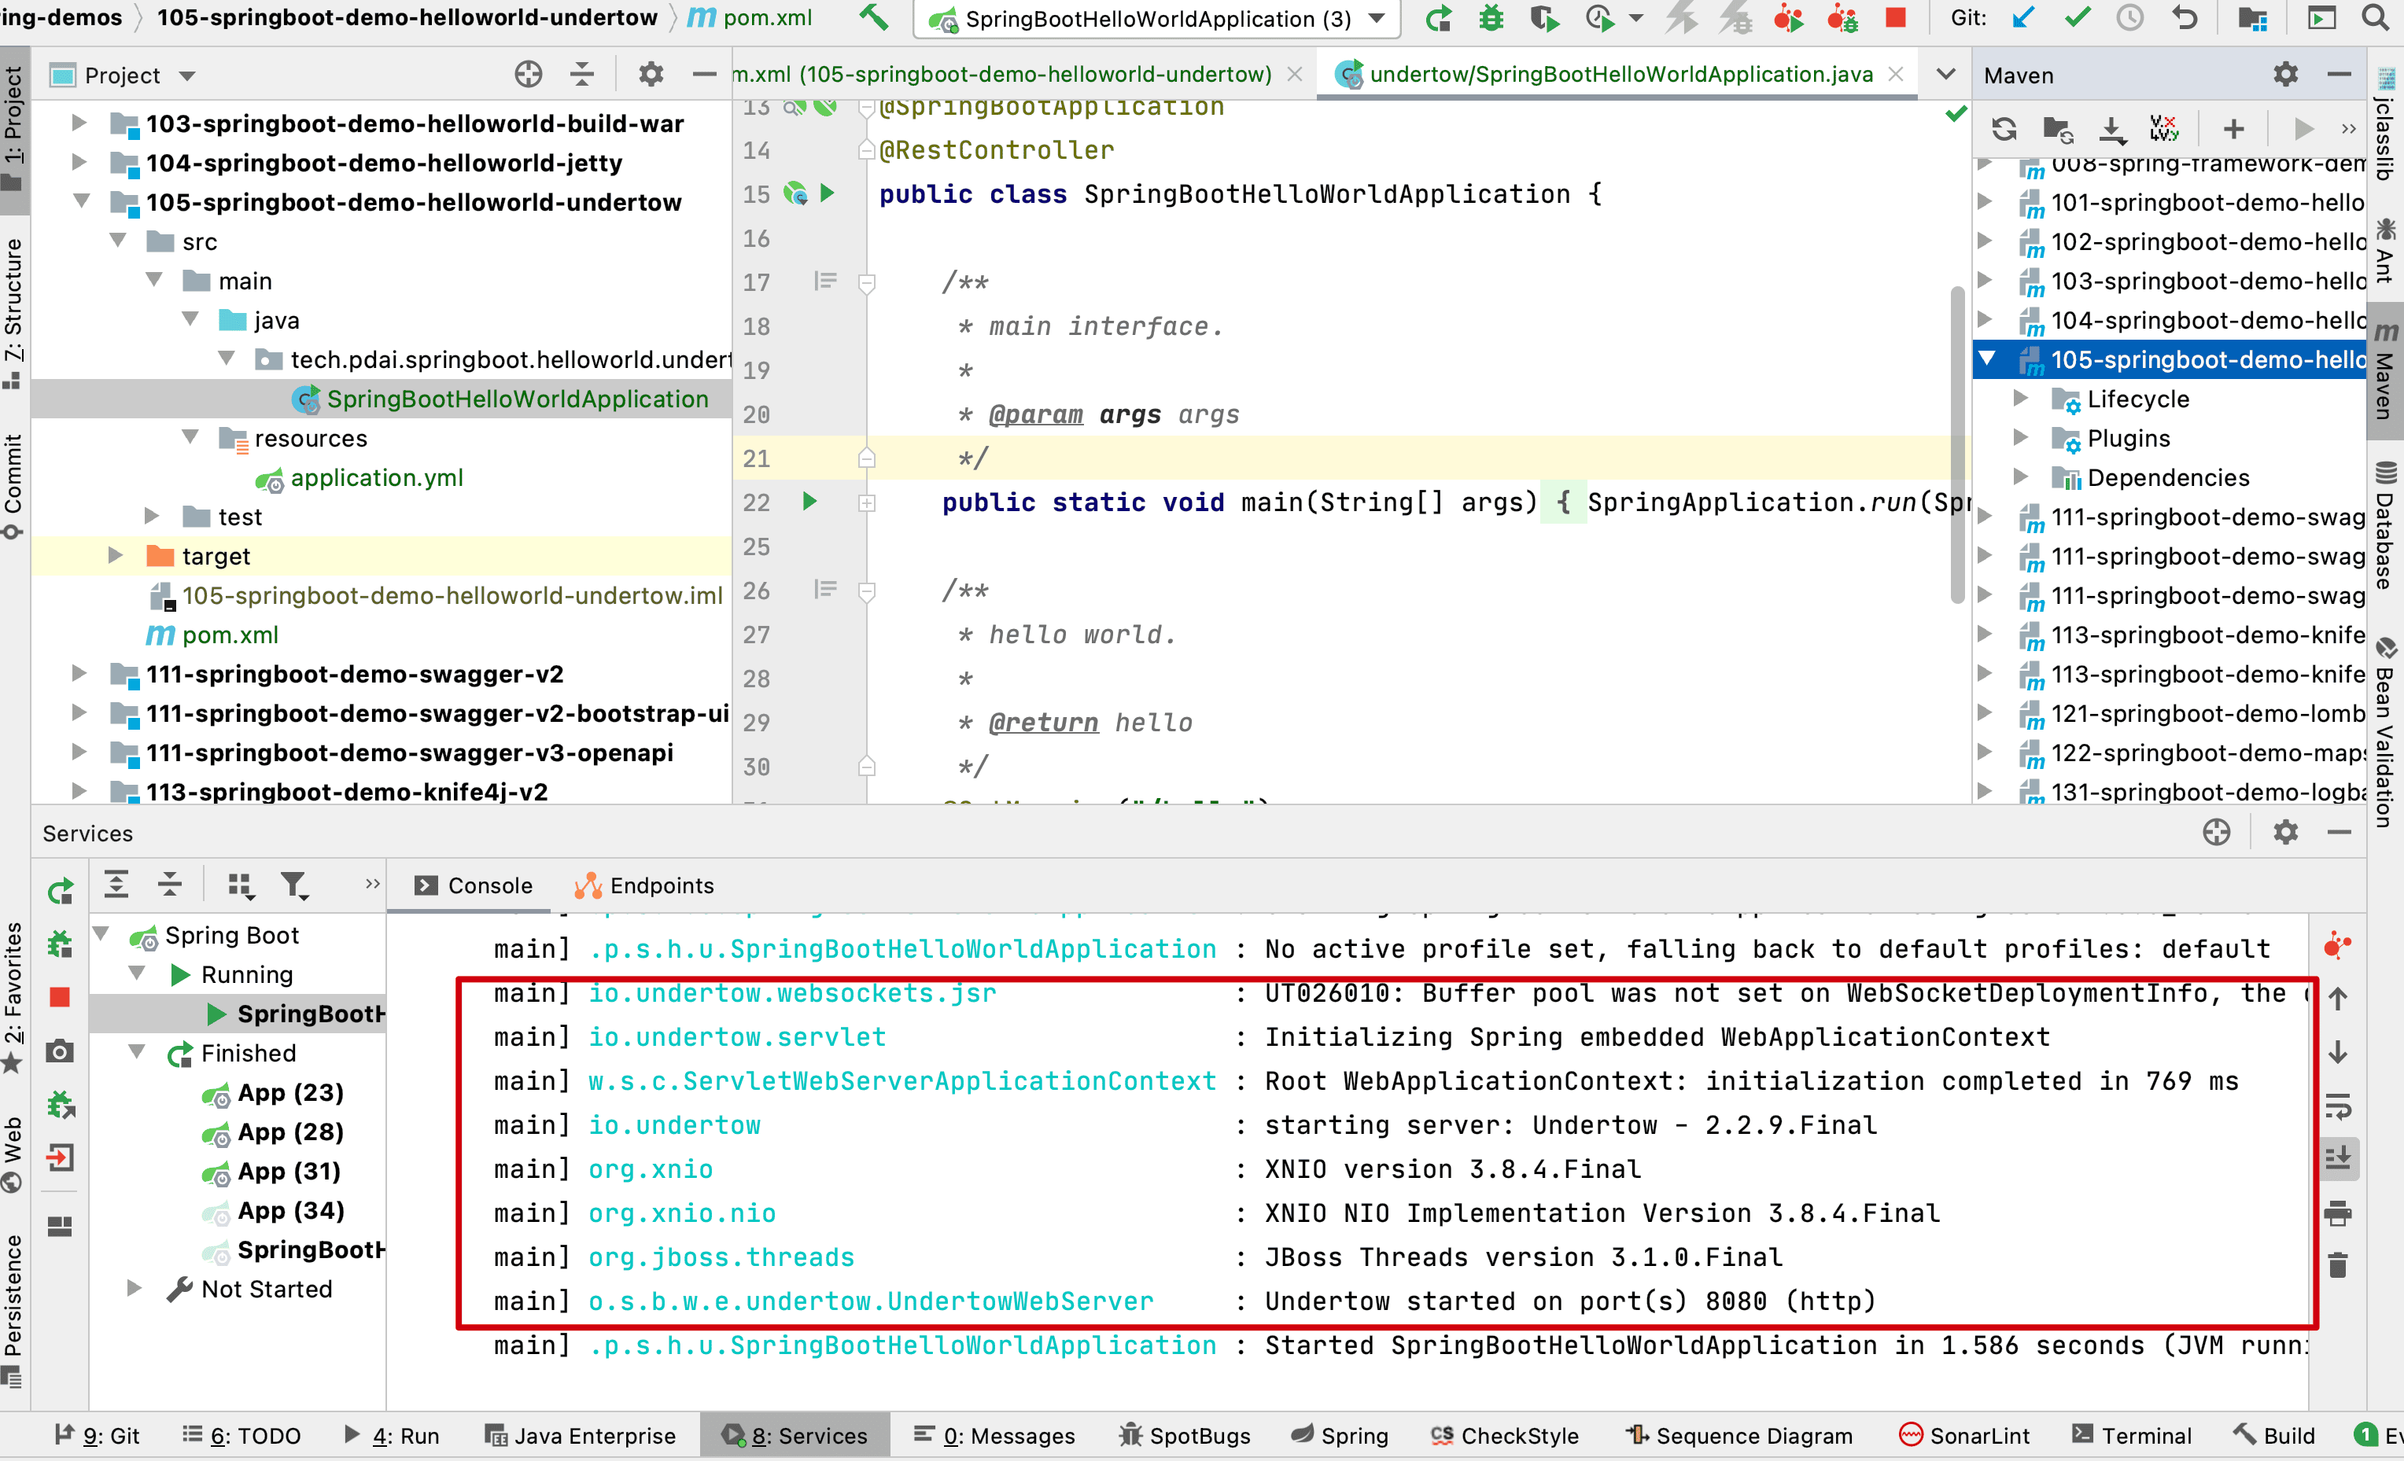Open the SpringBootHelloWorldApplication run configuration dropdown
The height and width of the screenshot is (1461, 2404).
[1377, 19]
